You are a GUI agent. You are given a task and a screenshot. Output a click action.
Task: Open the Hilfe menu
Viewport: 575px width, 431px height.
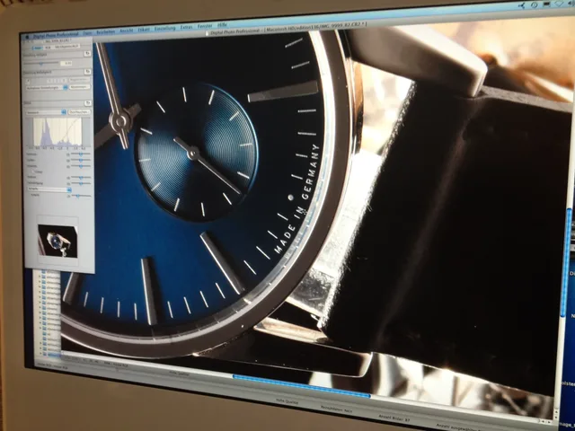(222, 25)
